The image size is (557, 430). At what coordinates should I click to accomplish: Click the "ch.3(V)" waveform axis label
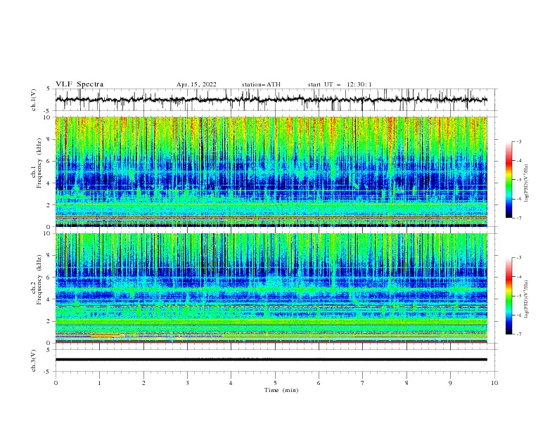tap(34, 360)
